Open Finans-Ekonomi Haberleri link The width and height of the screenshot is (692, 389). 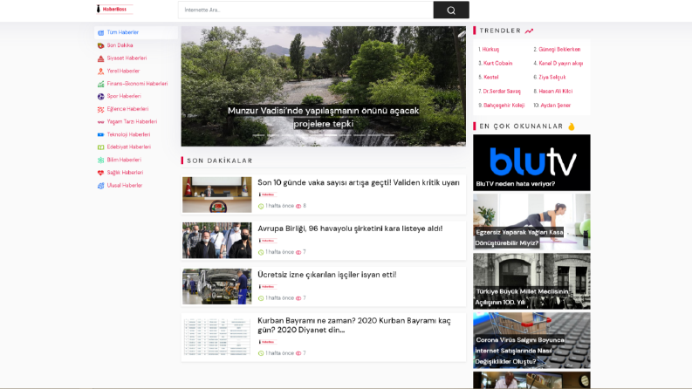(x=137, y=84)
